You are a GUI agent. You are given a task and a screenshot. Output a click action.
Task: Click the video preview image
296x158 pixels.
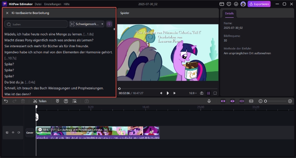[x=168, y=52]
